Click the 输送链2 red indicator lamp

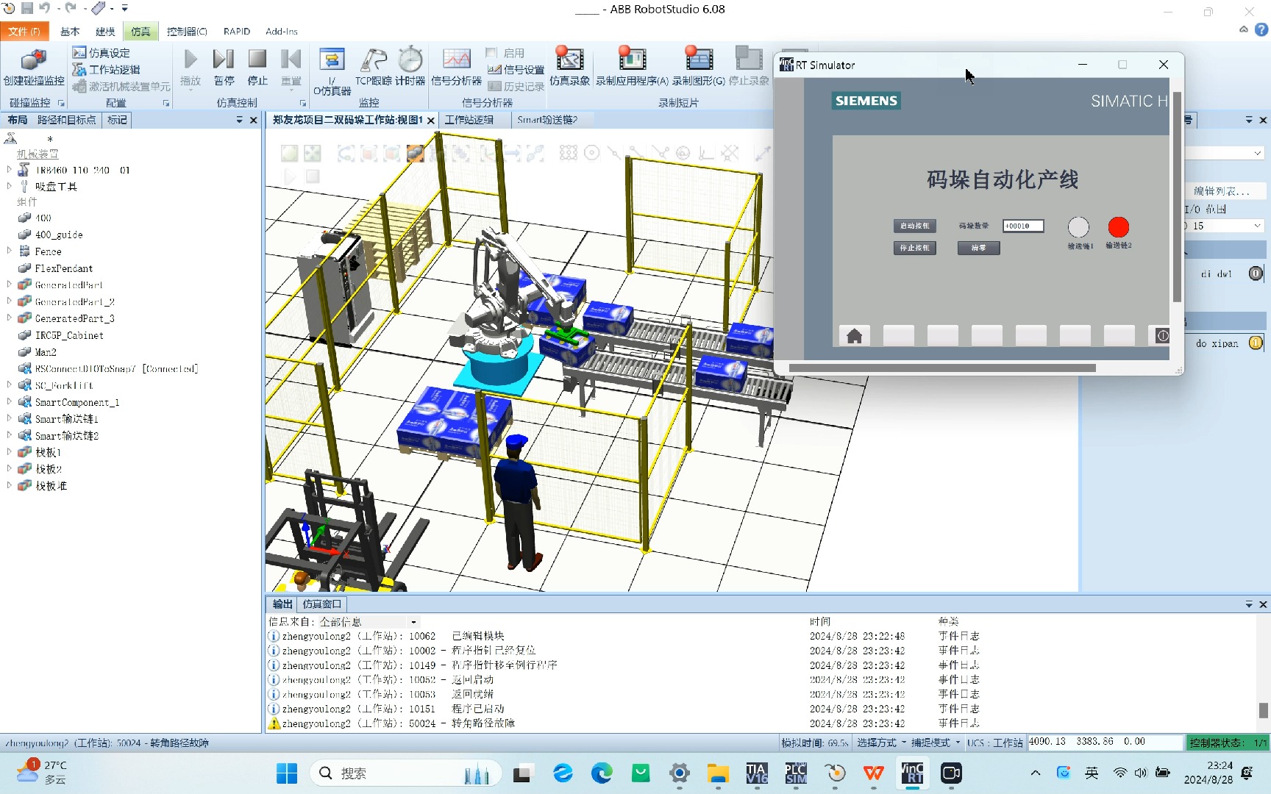click(x=1119, y=227)
